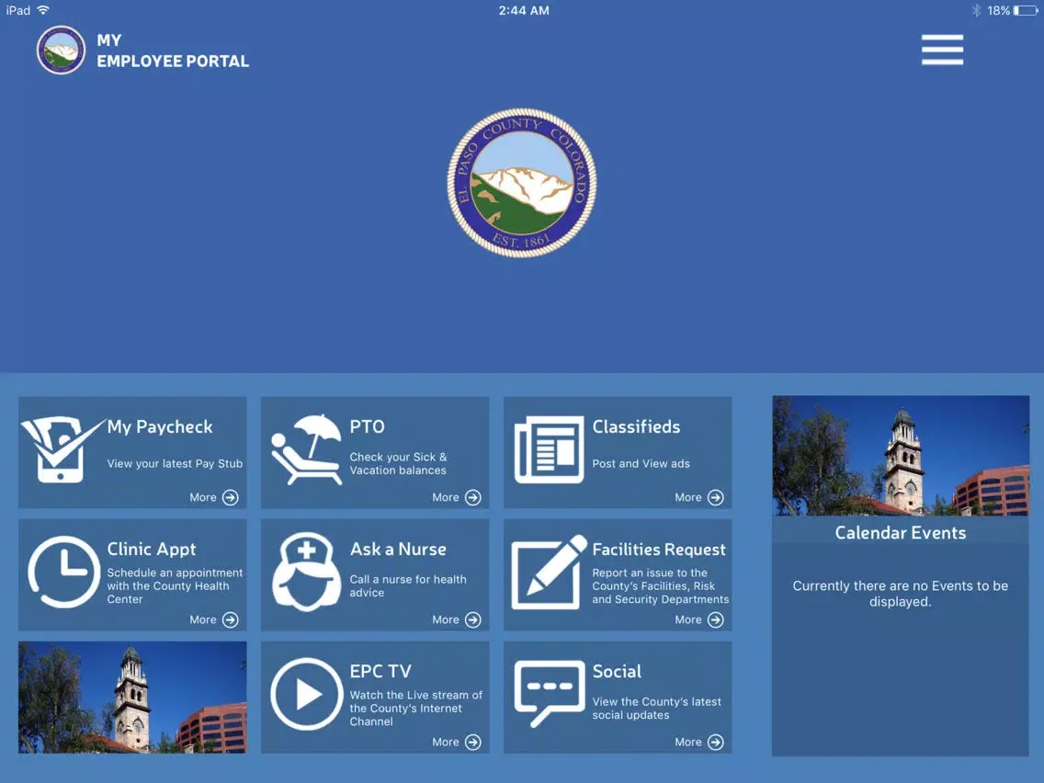Viewport: 1044px width, 783px height.
Task: Tap 'View your latest Pay Stub' text
Action: pyautogui.click(x=175, y=463)
